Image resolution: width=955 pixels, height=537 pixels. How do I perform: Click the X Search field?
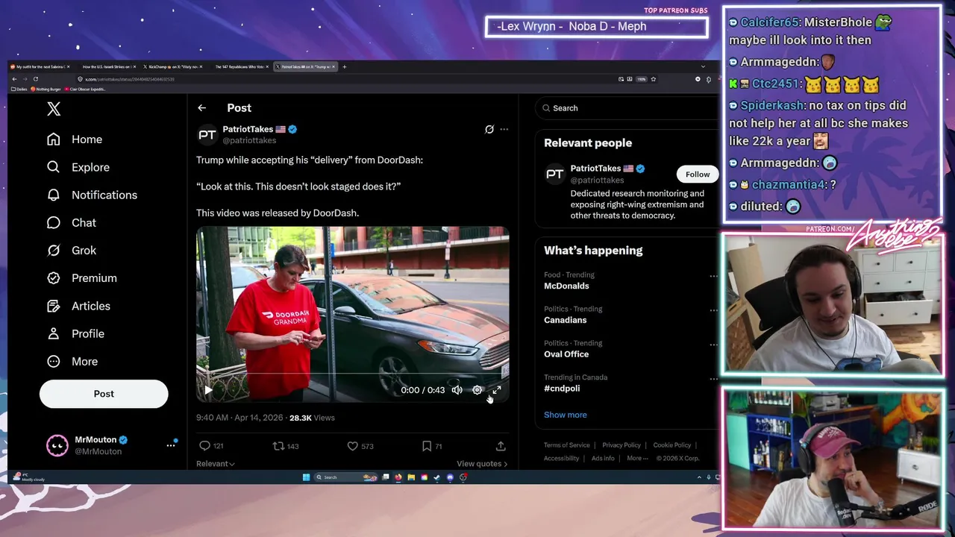pos(627,108)
